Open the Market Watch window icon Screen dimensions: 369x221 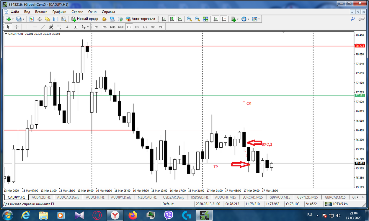coord(31,19)
